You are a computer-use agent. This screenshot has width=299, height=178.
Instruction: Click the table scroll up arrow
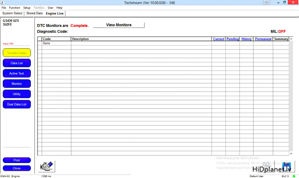[291, 39]
